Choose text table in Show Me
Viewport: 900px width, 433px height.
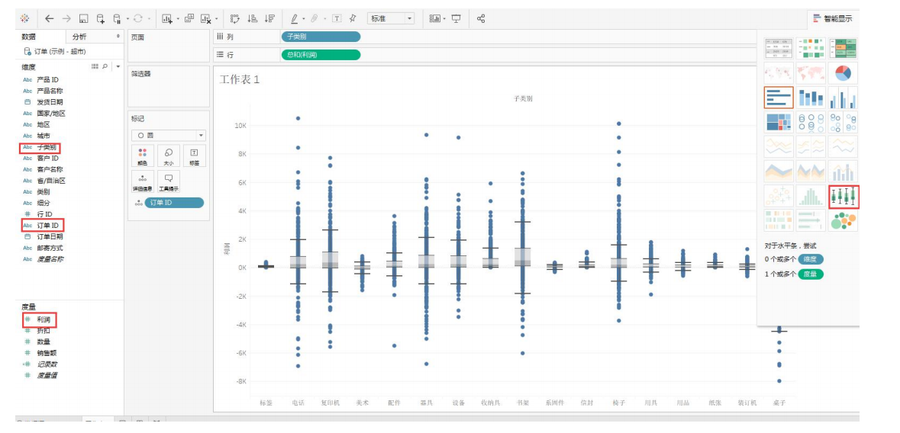(x=779, y=49)
